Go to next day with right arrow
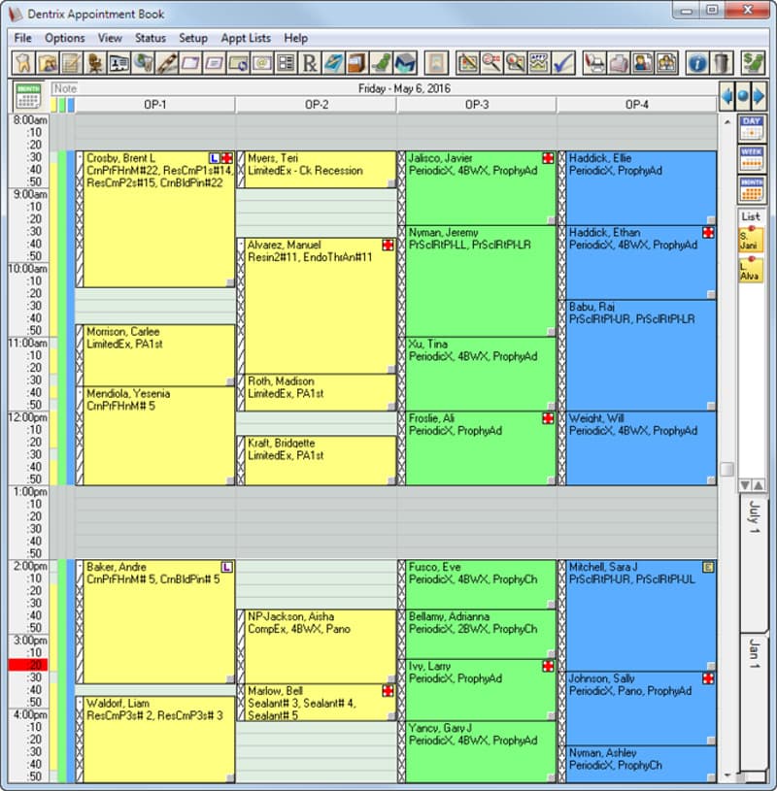Image resolution: width=777 pixels, height=791 pixels. (x=760, y=96)
